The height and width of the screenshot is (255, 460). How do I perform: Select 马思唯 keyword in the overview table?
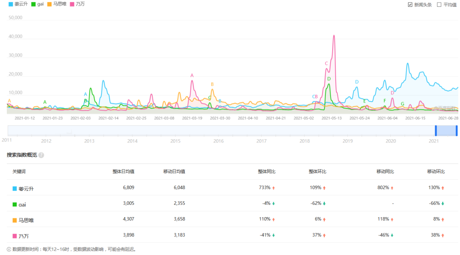point(26,220)
